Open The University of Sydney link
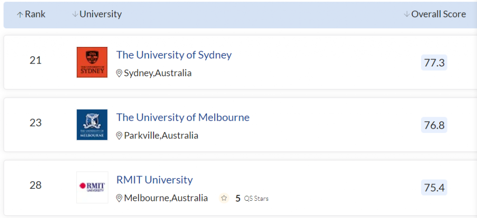The image size is (477, 218). tap(174, 55)
